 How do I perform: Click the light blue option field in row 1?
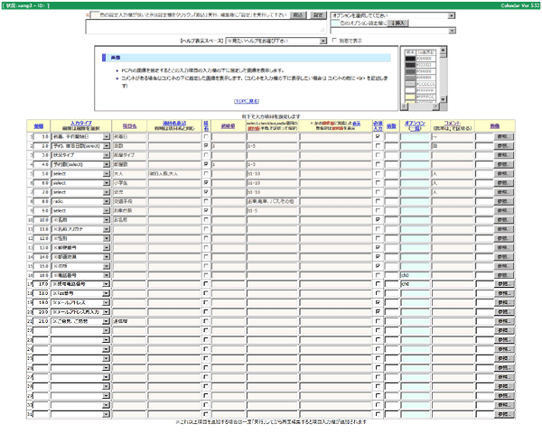(416, 137)
